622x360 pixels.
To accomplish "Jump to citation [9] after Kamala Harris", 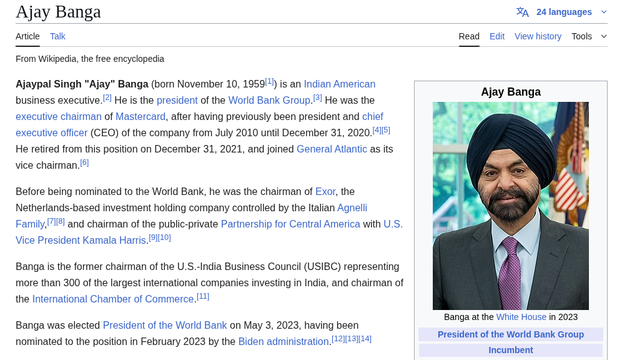I will (153, 237).
